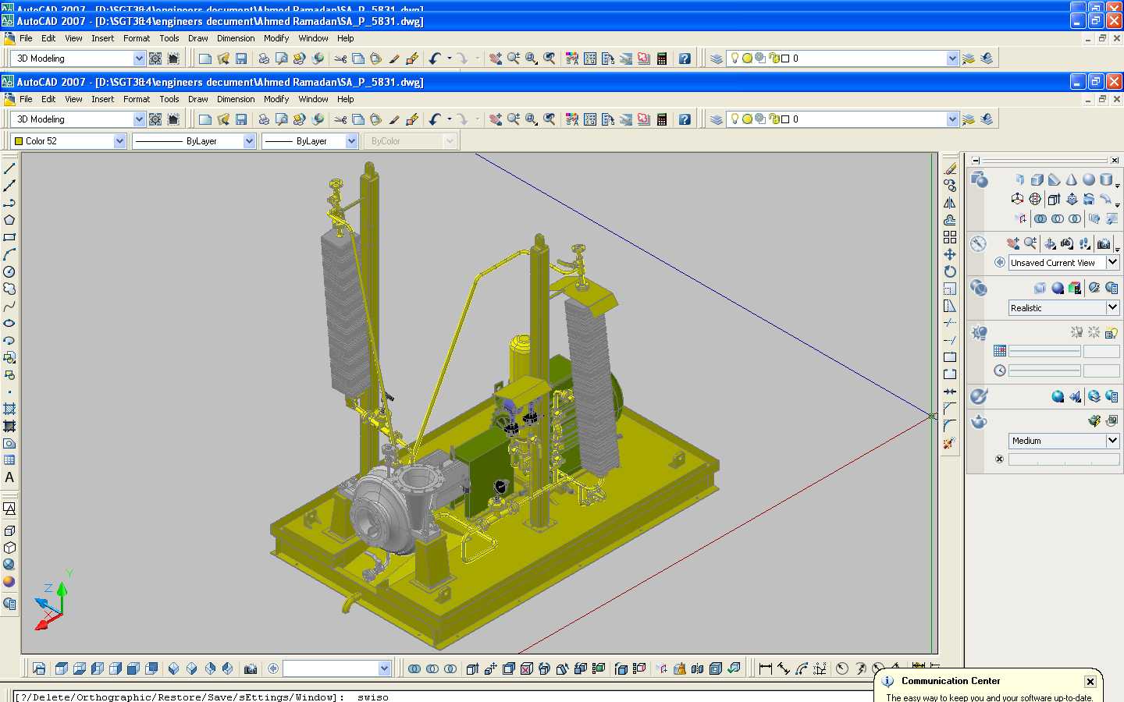
Task: Open Format menu in front window
Action: 137,99
